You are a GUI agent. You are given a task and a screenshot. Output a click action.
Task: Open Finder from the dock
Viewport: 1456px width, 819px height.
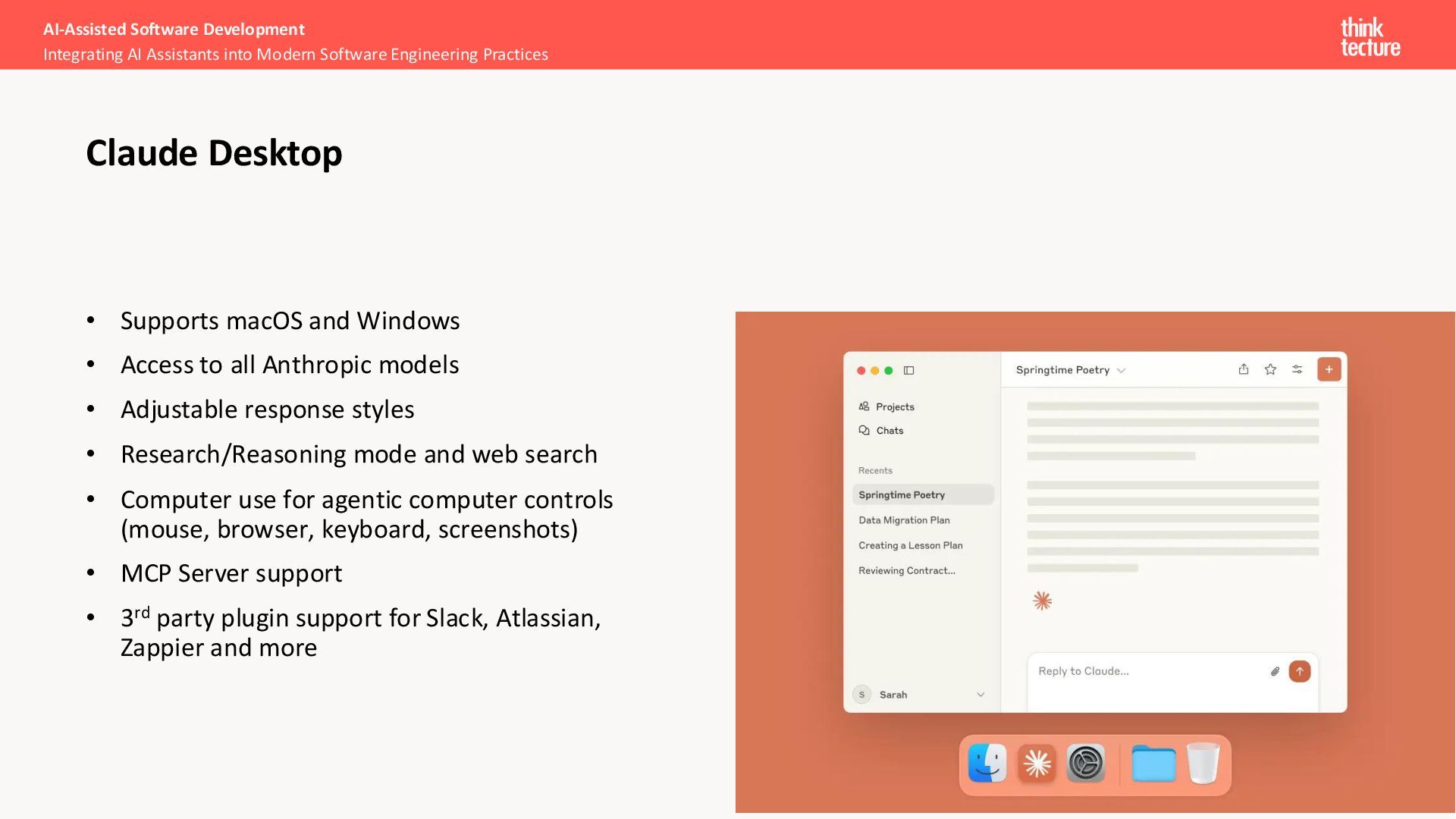pyautogui.click(x=987, y=764)
